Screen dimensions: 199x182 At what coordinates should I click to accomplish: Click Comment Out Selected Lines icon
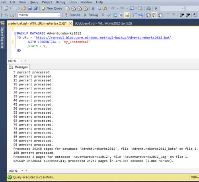point(168,15)
